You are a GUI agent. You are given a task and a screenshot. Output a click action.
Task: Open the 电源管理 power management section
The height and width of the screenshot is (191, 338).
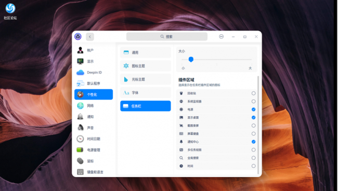pyautogui.click(x=94, y=150)
